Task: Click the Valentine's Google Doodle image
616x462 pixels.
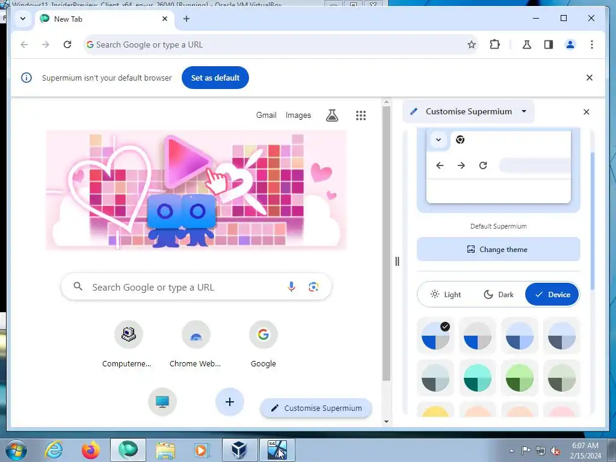Action: [196, 190]
